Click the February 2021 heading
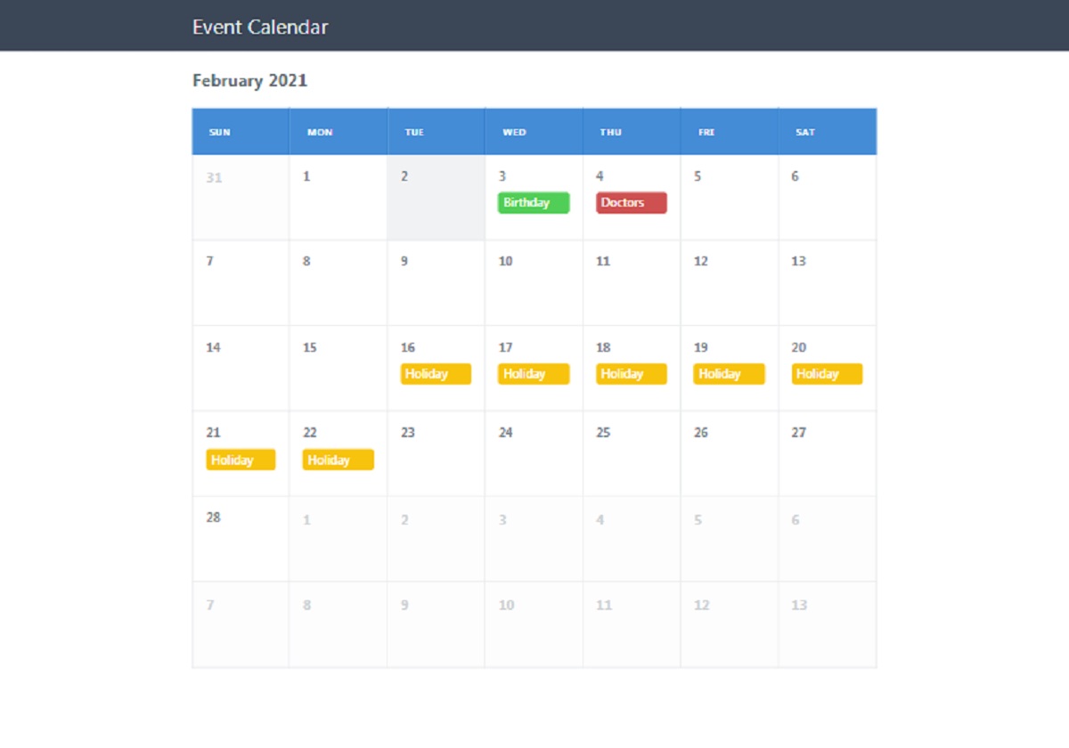The height and width of the screenshot is (748, 1069). pos(249,80)
